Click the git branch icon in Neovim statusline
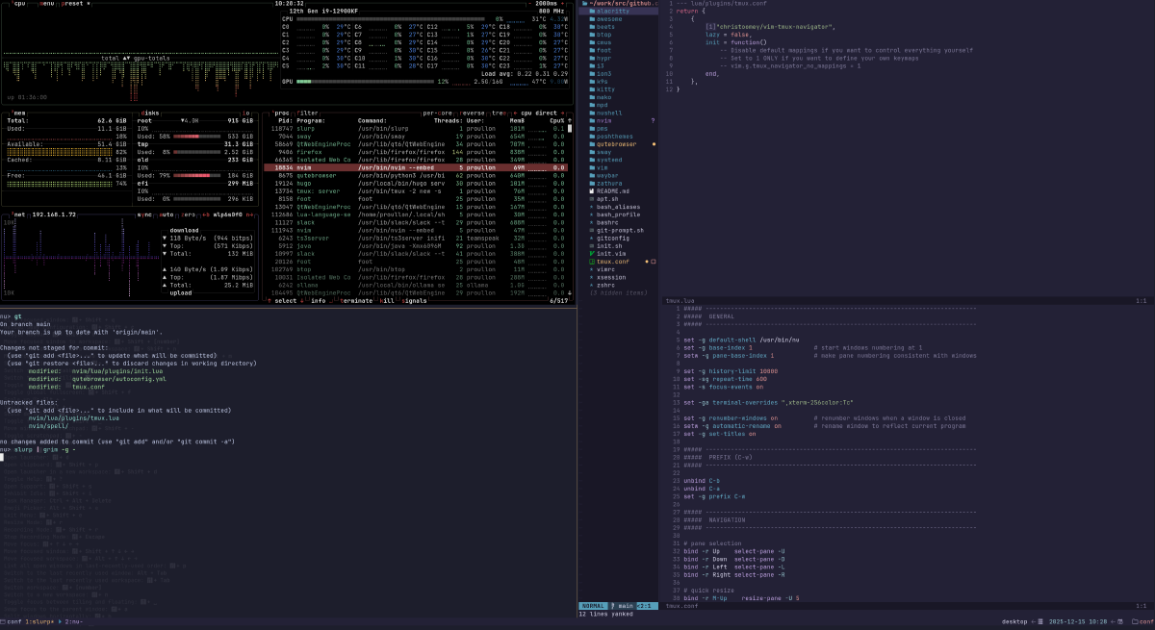The height and width of the screenshot is (630, 1155). tap(611, 605)
